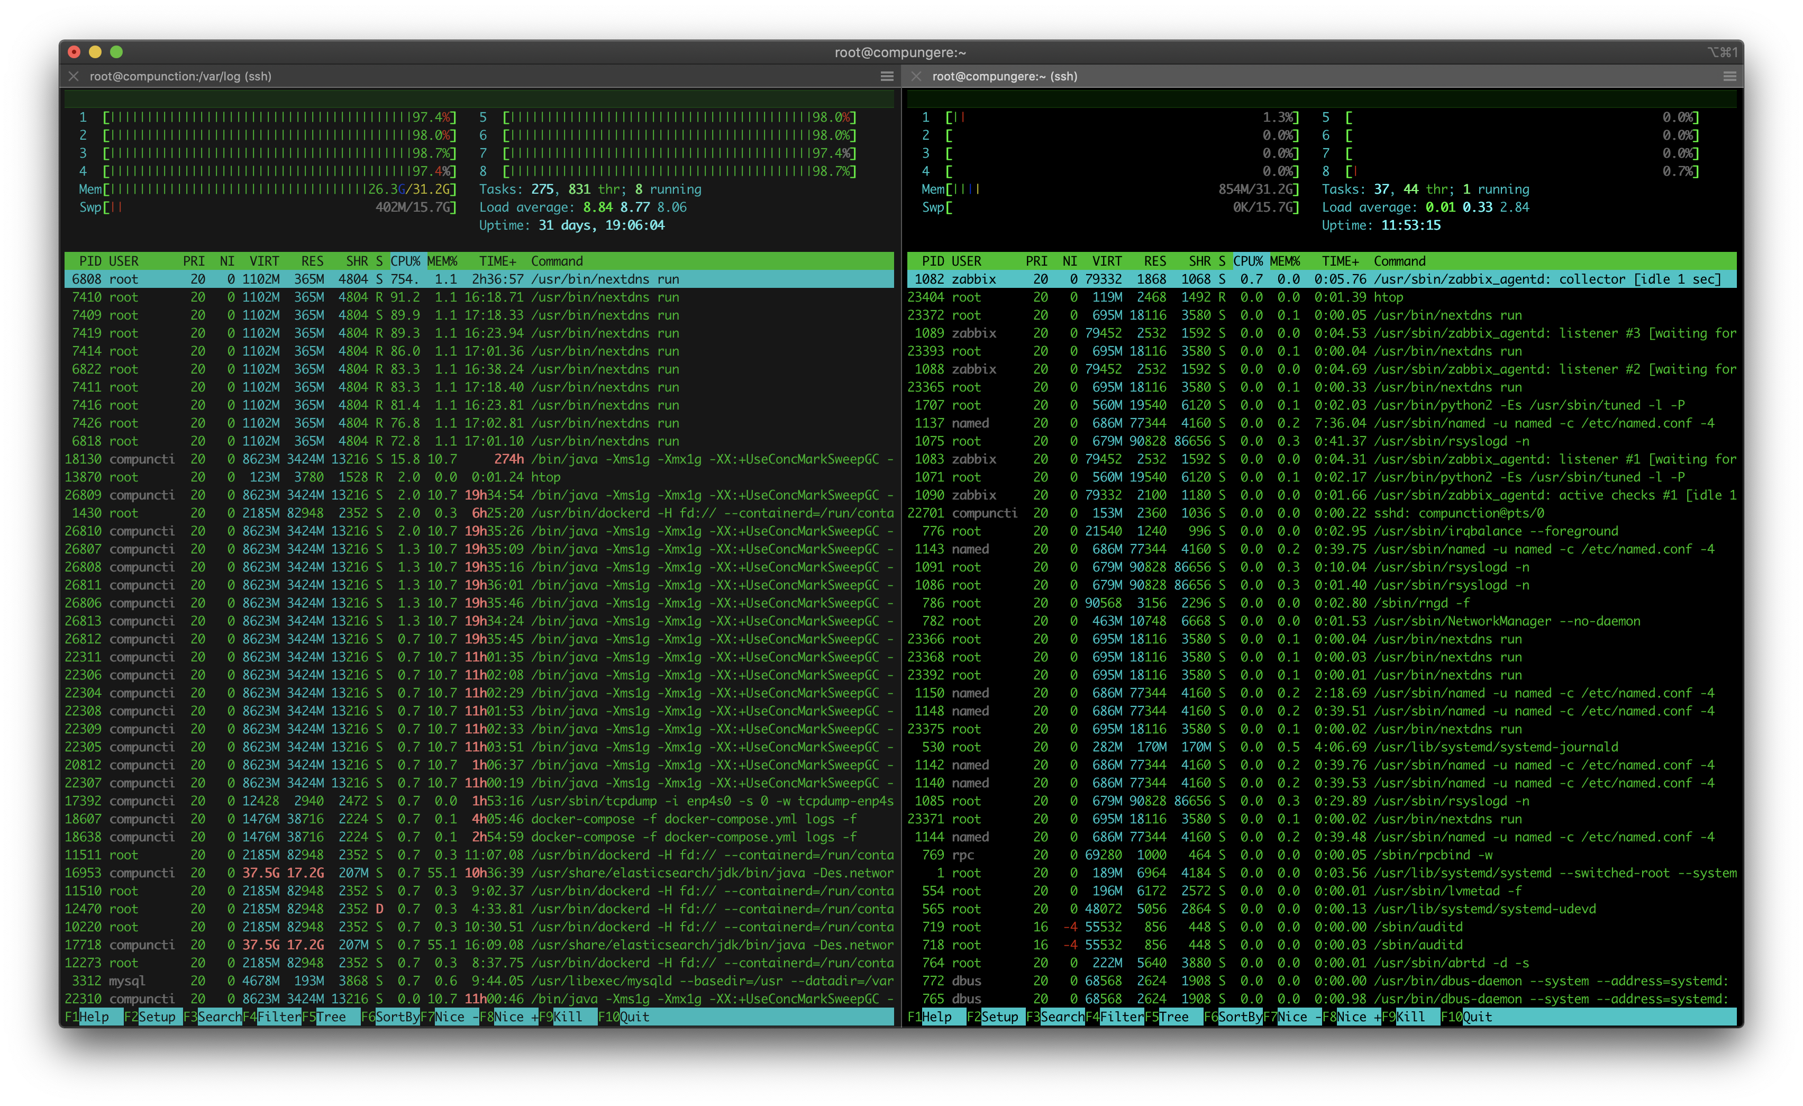Click F4 Filter in right htop
Screen dimensions: 1803x1106
click(x=1115, y=1017)
